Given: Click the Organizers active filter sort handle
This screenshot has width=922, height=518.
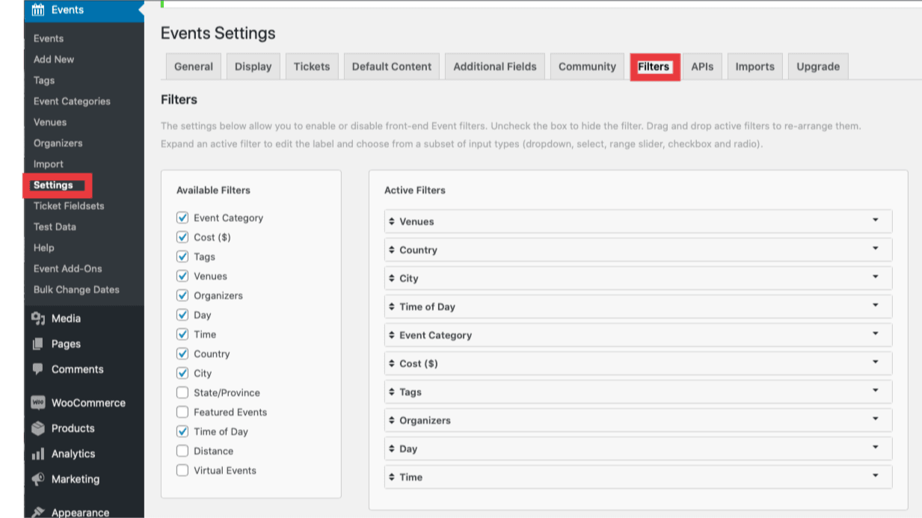Looking at the screenshot, I should tap(392, 420).
